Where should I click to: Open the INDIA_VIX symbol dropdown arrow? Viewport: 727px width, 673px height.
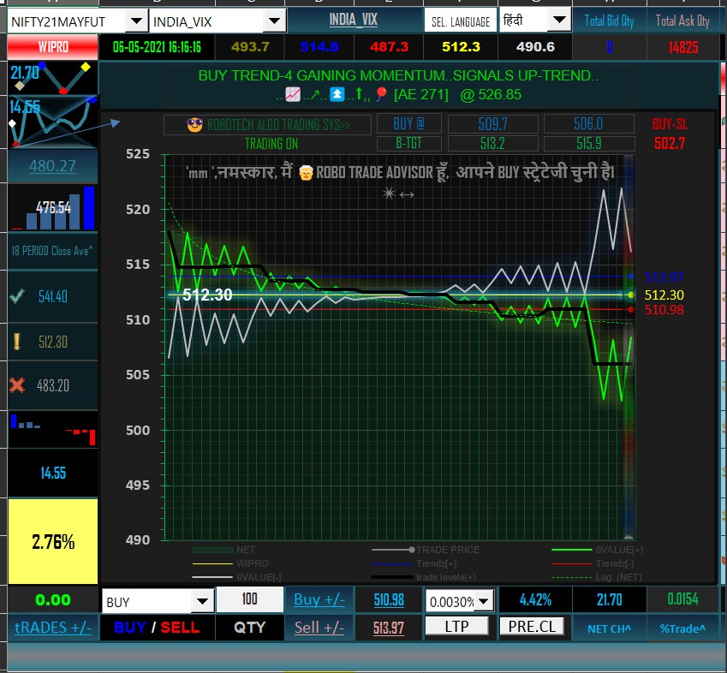coord(275,21)
